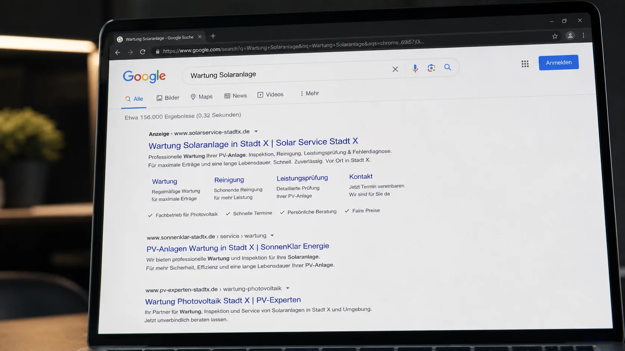This screenshot has width=625, height=351.
Task: Open the Mehr menu
Action: point(310,93)
